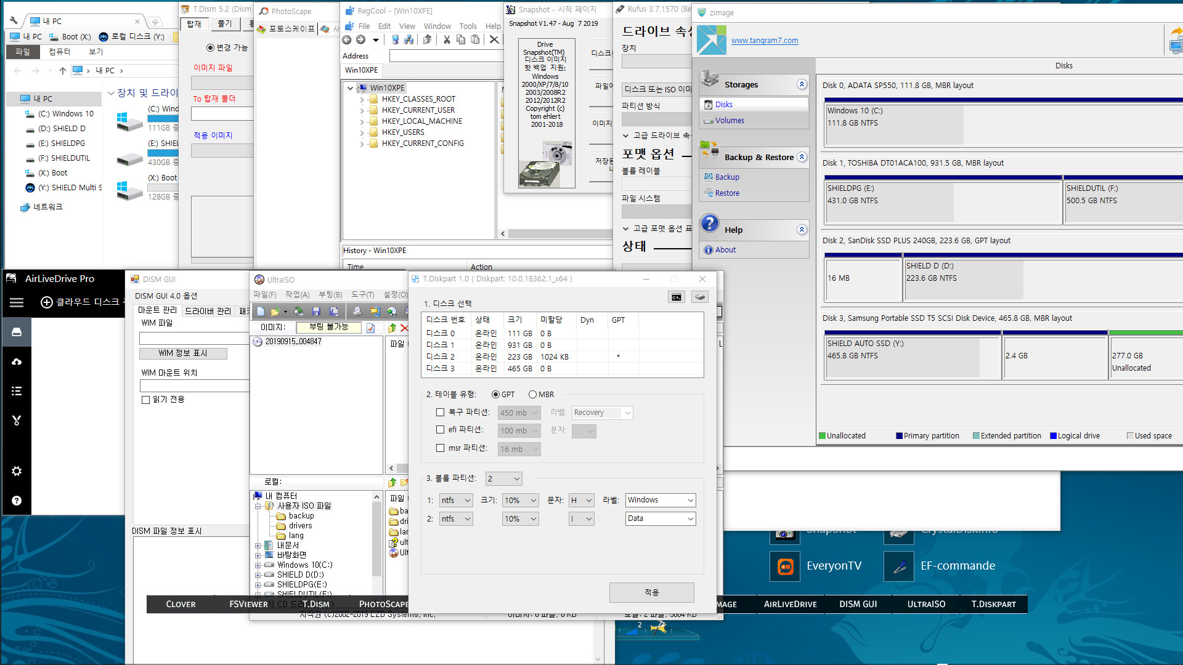Open AirLiveDrive help question mark icon
Viewport: 1183px width, 665px height.
[x=17, y=501]
